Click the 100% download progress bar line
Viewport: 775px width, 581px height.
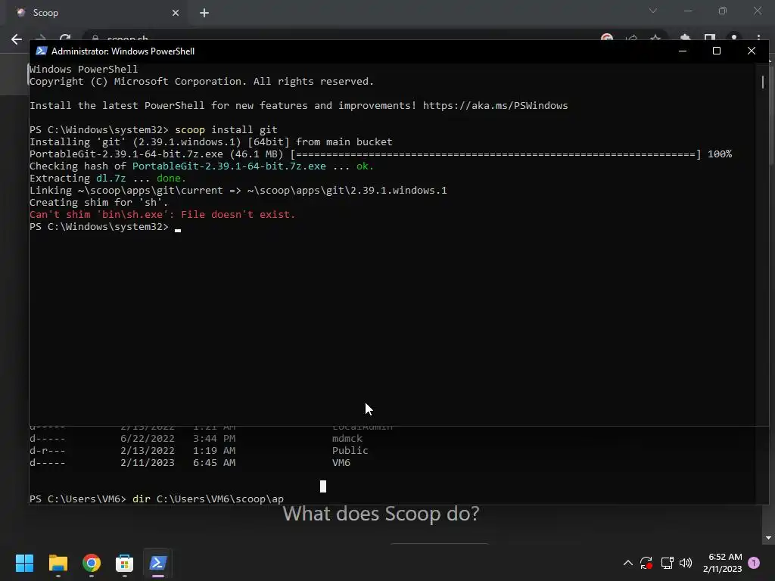(x=381, y=154)
